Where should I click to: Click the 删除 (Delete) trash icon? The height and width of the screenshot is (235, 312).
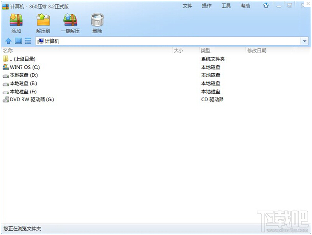pos(97,20)
